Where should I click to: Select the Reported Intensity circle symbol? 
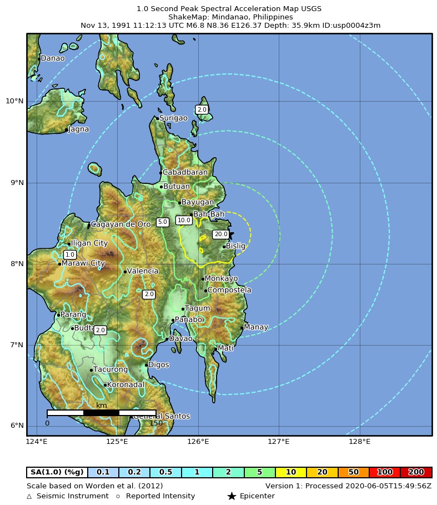(x=118, y=496)
